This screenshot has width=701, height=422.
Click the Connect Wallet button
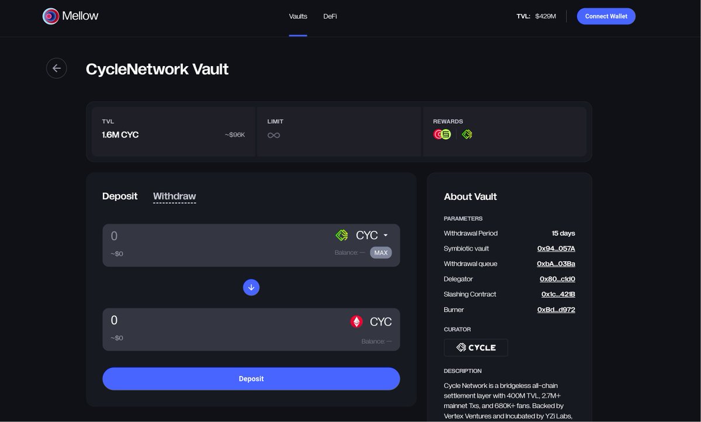606,16
